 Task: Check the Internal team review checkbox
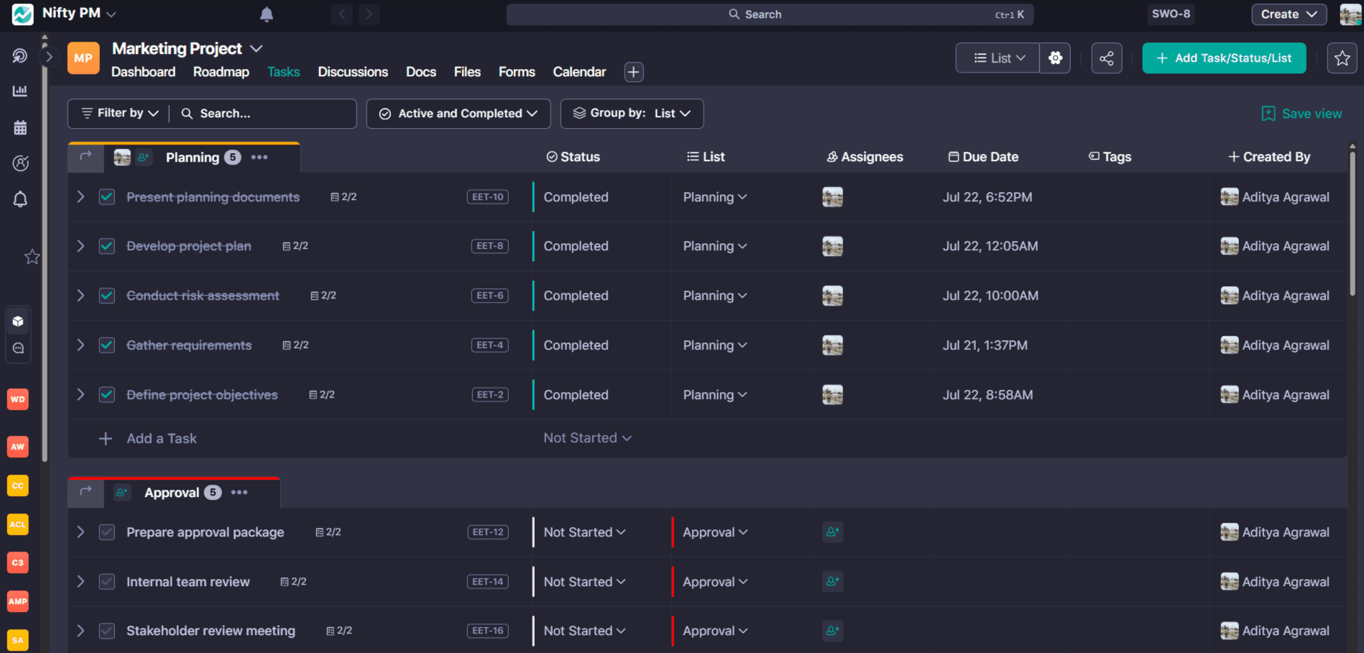[106, 581]
